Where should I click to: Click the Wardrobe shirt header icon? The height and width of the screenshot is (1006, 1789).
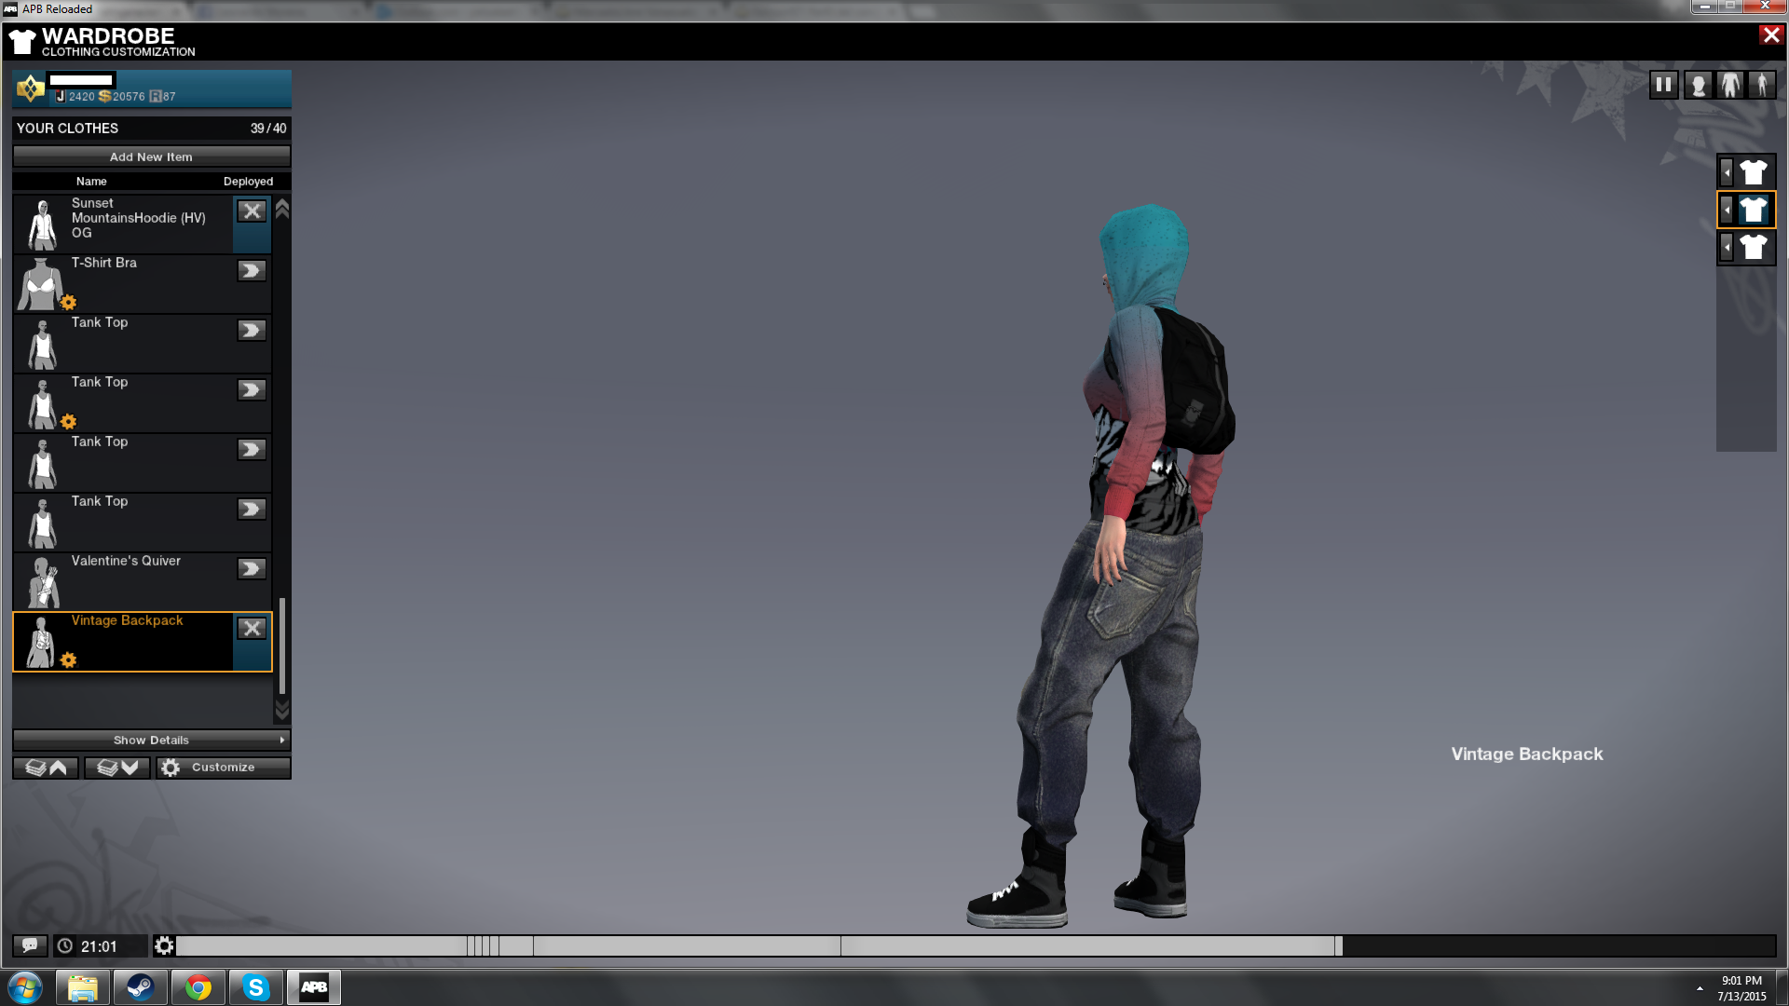22,42
